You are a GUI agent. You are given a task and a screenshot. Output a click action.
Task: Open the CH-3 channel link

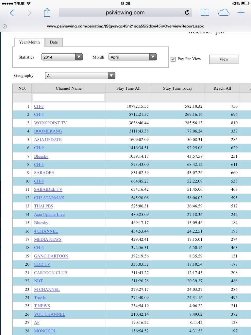coord(39,106)
